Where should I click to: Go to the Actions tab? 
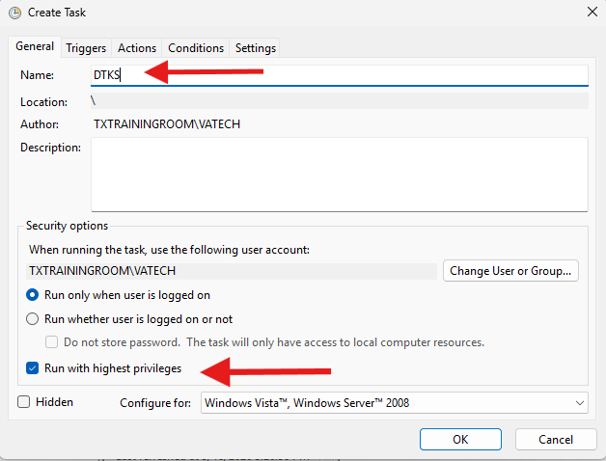pyautogui.click(x=137, y=48)
